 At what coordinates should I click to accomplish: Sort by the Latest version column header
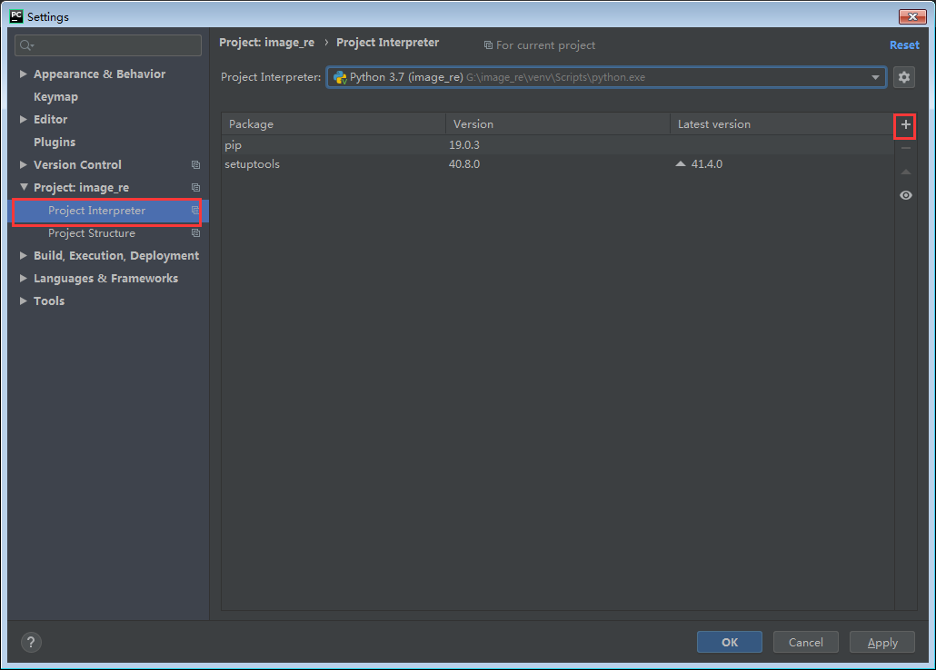click(782, 124)
